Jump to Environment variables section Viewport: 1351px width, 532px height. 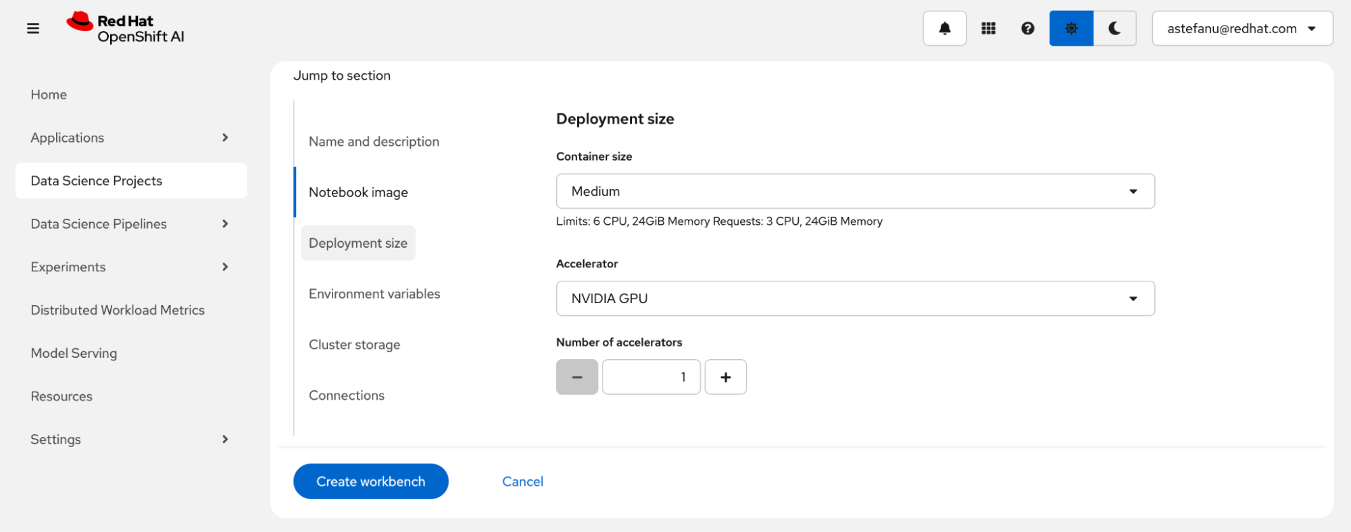374,294
